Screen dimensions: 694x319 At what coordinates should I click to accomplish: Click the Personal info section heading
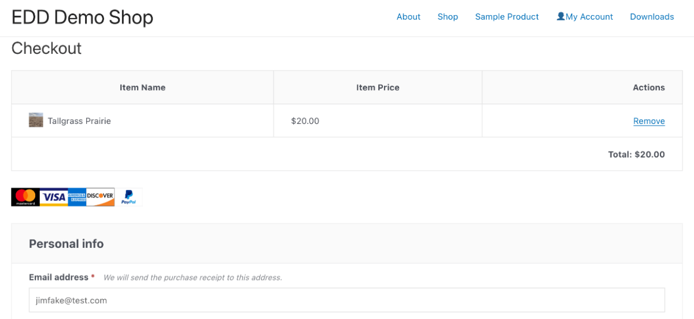pos(67,244)
